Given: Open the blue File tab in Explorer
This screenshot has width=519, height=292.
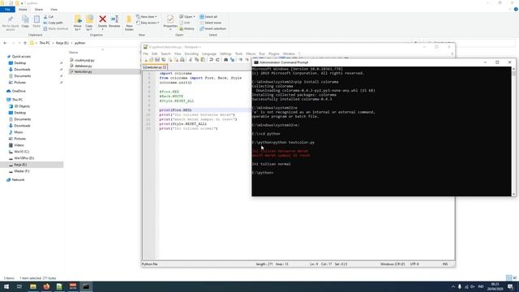Looking at the screenshot, I should [x=7, y=10].
